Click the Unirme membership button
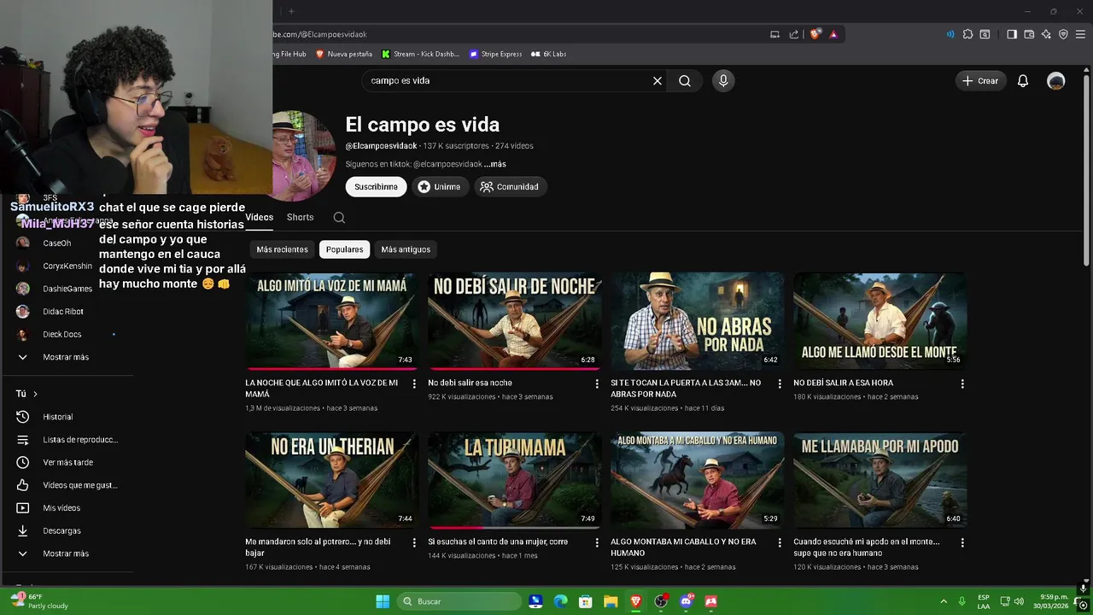The width and height of the screenshot is (1093, 615). click(x=439, y=186)
